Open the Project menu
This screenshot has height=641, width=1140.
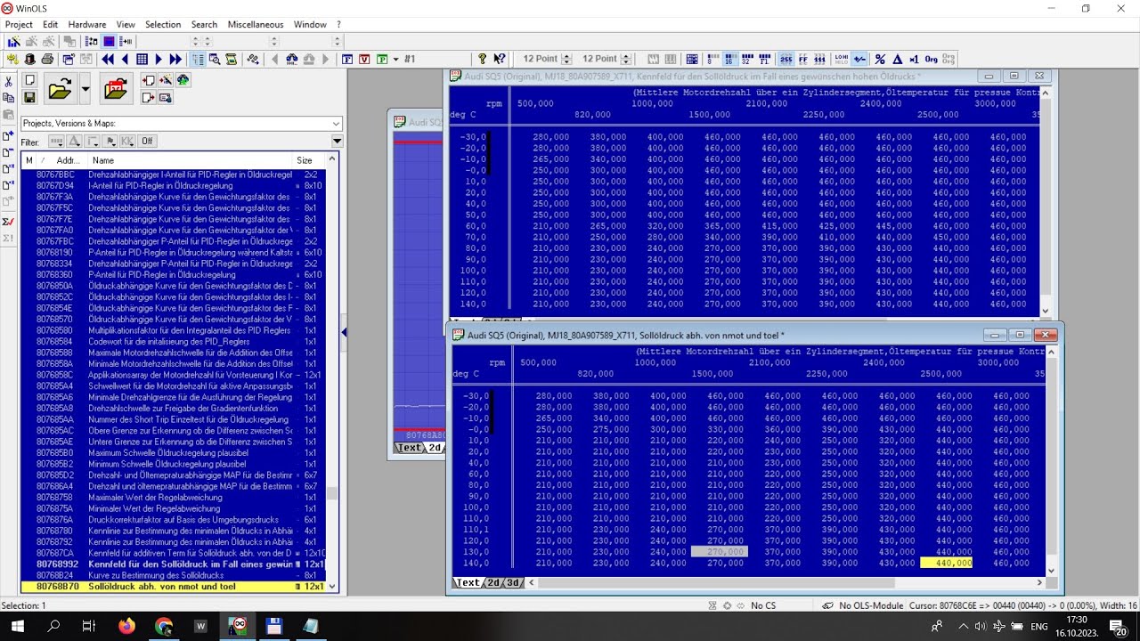(x=19, y=24)
